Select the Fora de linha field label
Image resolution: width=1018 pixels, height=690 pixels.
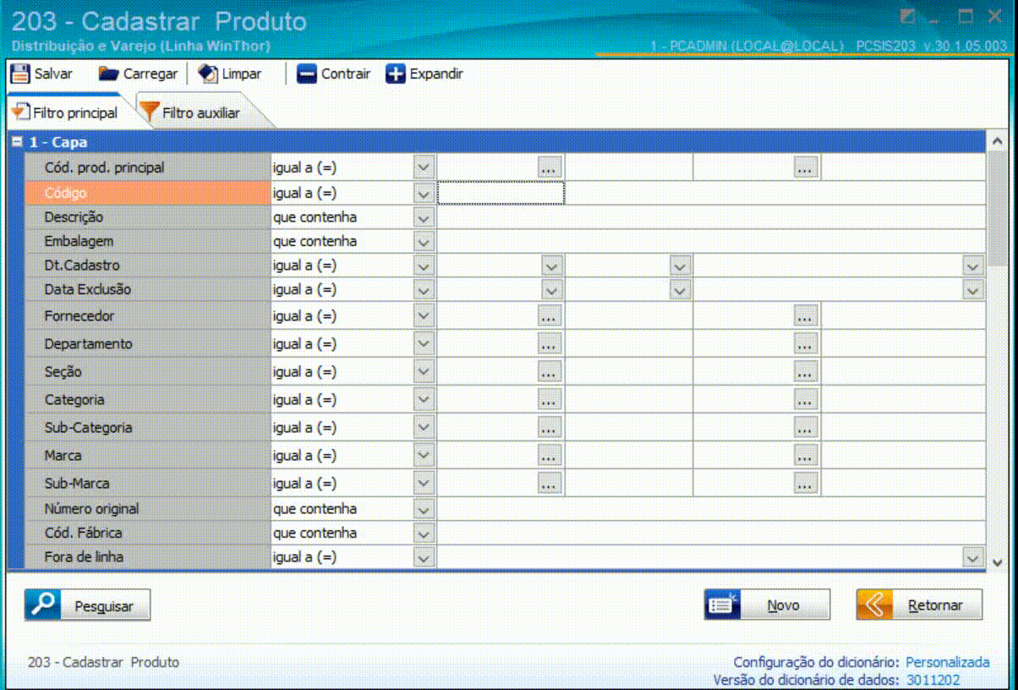[x=84, y=557]
